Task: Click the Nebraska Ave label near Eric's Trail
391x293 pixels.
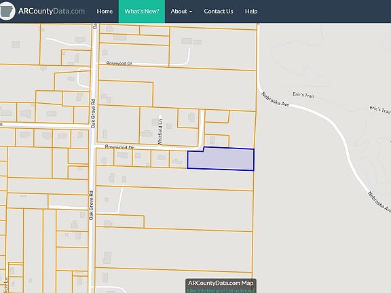Action: coord(276,100)
